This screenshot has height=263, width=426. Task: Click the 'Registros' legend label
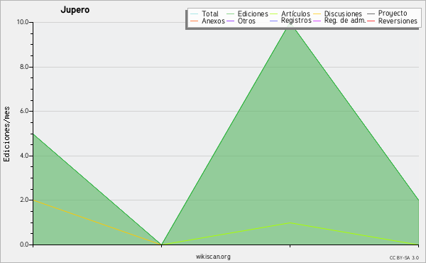click(296, 21)
